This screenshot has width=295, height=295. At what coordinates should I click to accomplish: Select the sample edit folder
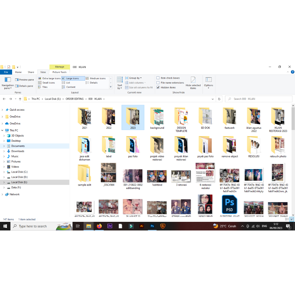(x=84, y=175)
